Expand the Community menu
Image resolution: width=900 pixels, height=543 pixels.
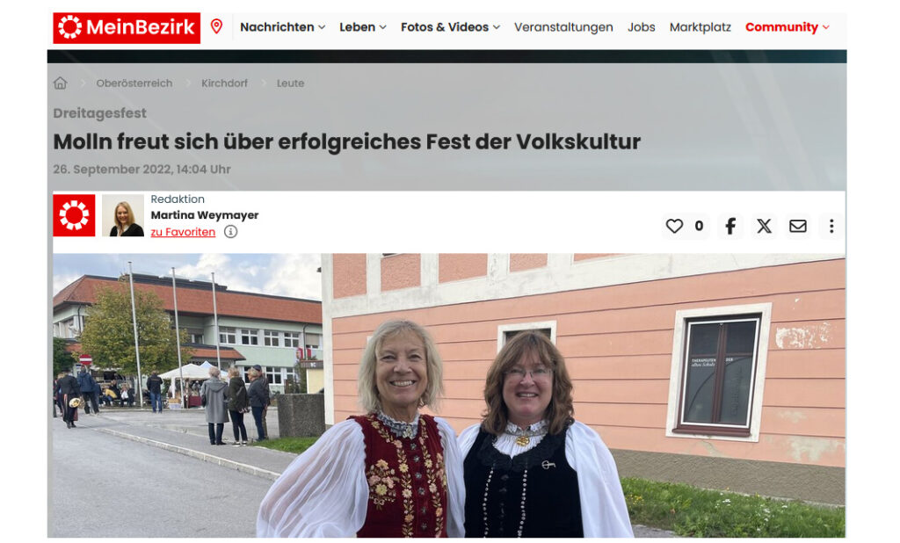(787, 27)
